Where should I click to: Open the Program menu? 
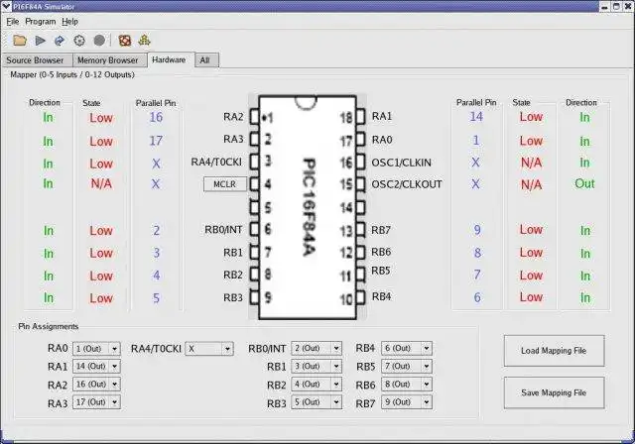pyautogui.click(x=41, y=22)
